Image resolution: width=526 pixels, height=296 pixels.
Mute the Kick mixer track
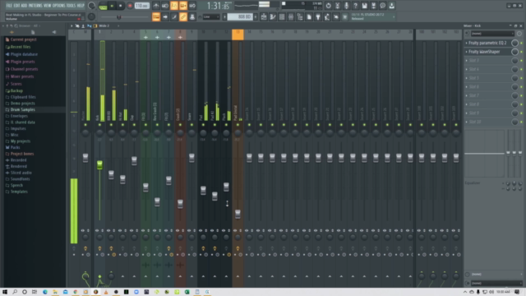click(99, 125)
